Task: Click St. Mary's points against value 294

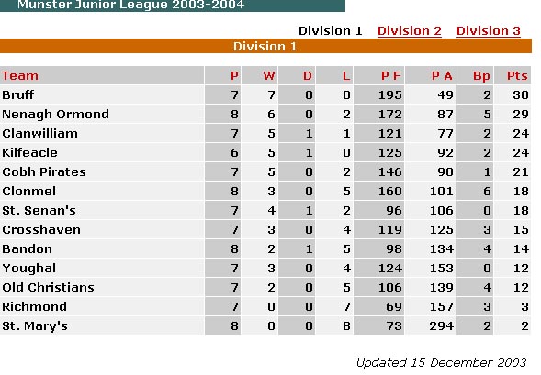Action: tap(441, 326)
